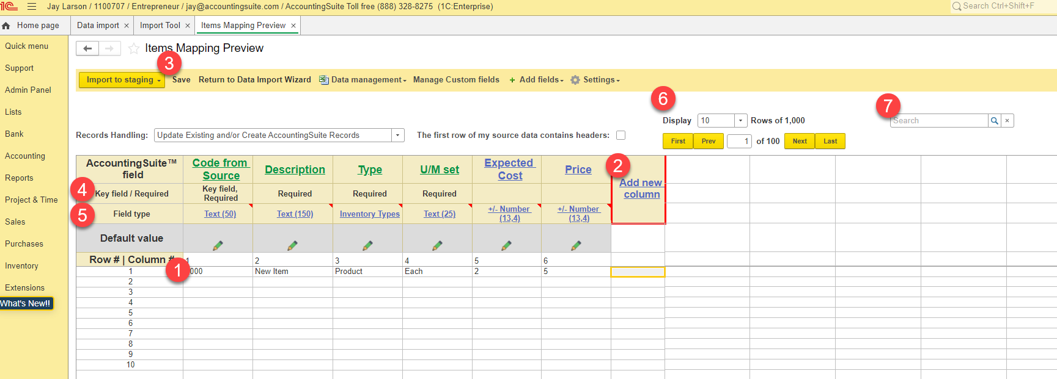Screen dimensions: 1057x379
Task: Select the 'New Item' cell in row 1
Action: click(x=293, y=272)
